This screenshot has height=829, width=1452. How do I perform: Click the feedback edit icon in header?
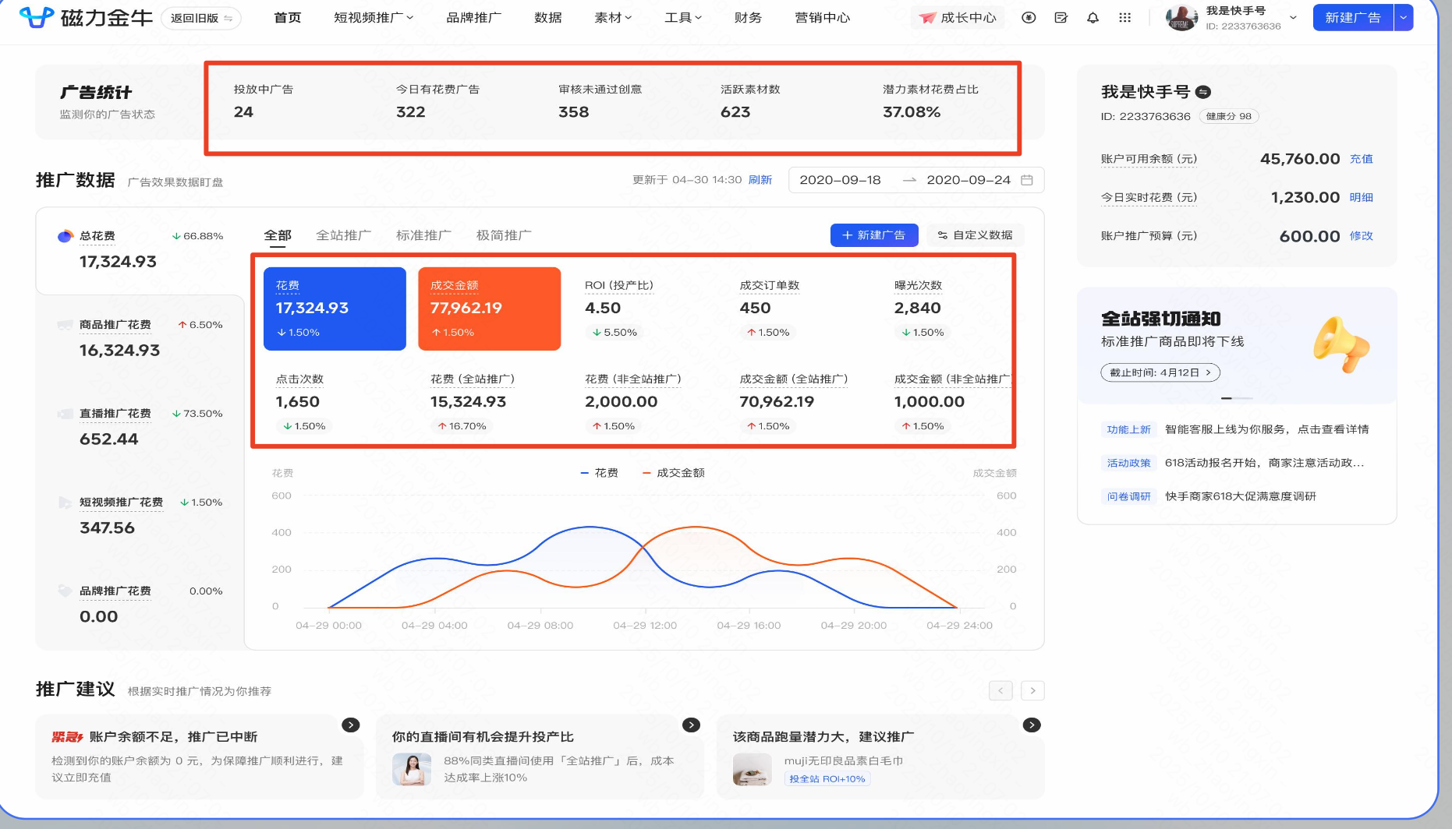coord(1061,17)
